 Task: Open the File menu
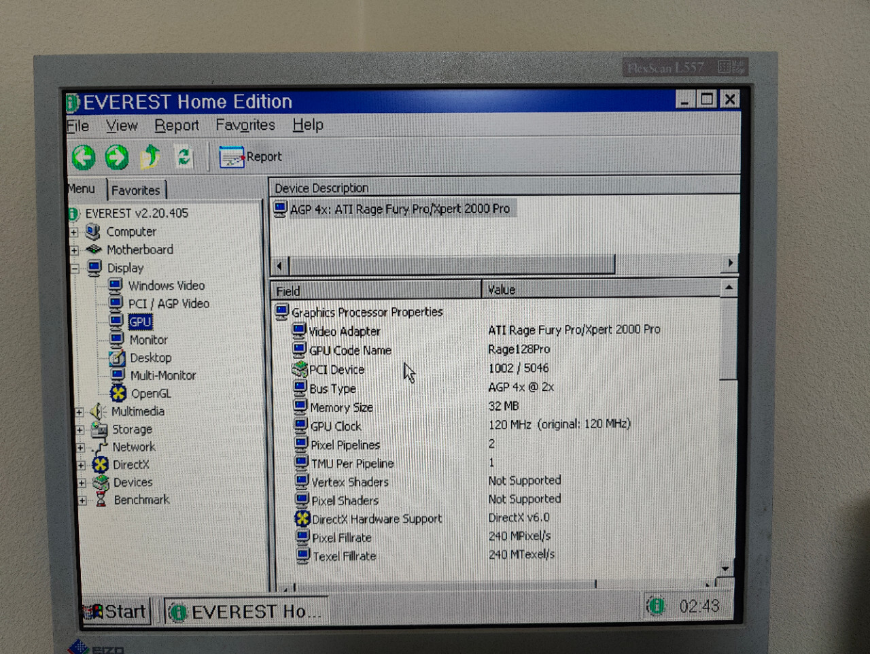tap(77, 126)
